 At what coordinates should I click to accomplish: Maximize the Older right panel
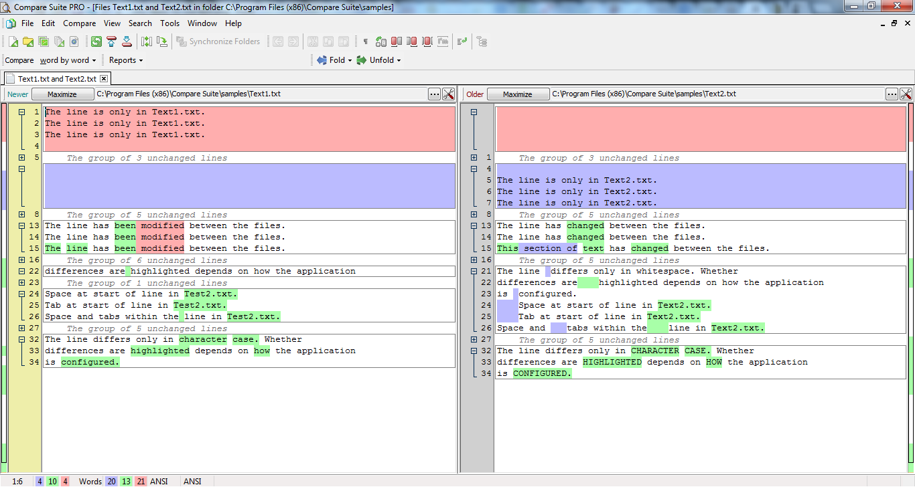coord(518,94)
